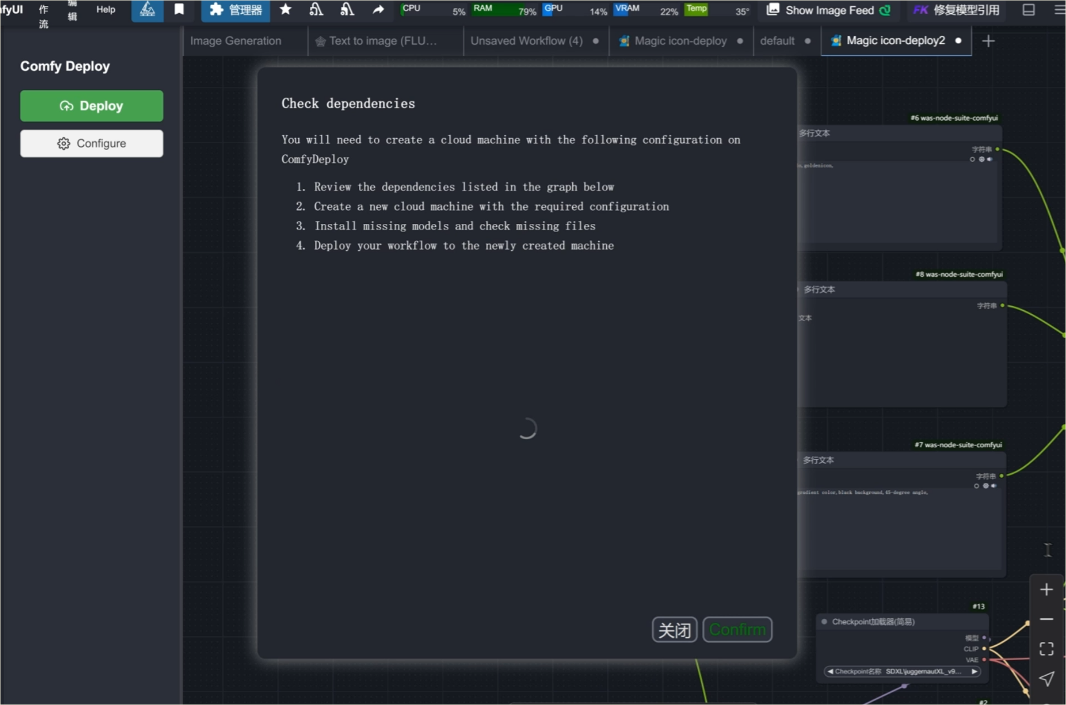Open the Help menu
The image size is (1066, 705).
[106, 9]
